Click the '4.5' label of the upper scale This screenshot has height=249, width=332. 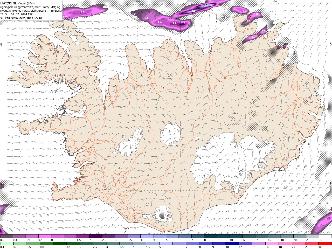coord(155,240)
